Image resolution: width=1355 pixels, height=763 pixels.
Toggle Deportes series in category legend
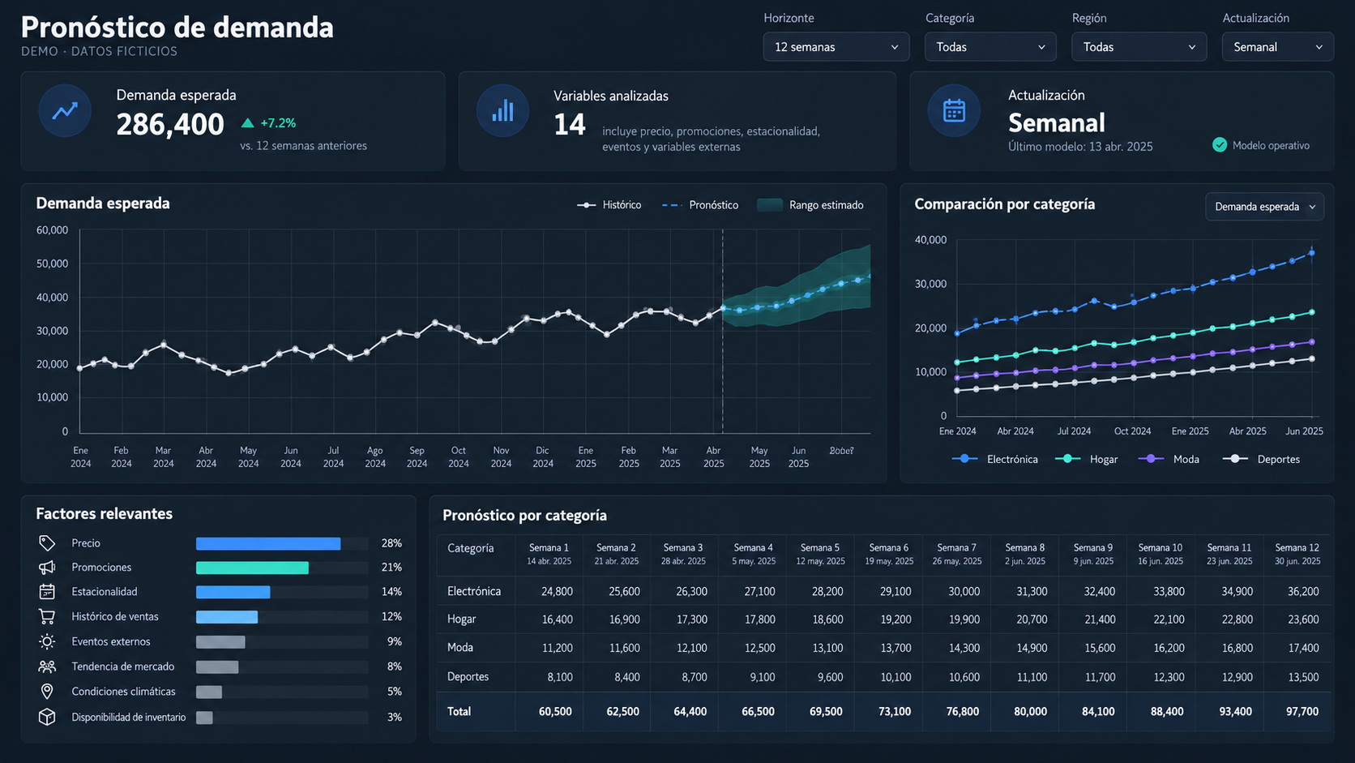click(x=1261, y=459)
